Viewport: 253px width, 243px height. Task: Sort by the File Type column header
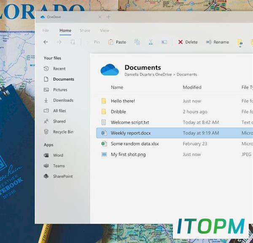[x=247, y=87]
